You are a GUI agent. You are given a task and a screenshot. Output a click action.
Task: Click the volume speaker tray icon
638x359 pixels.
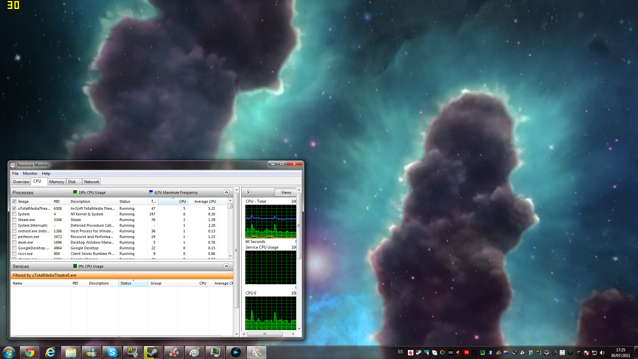pyautogui.click(x=602, y=353)
